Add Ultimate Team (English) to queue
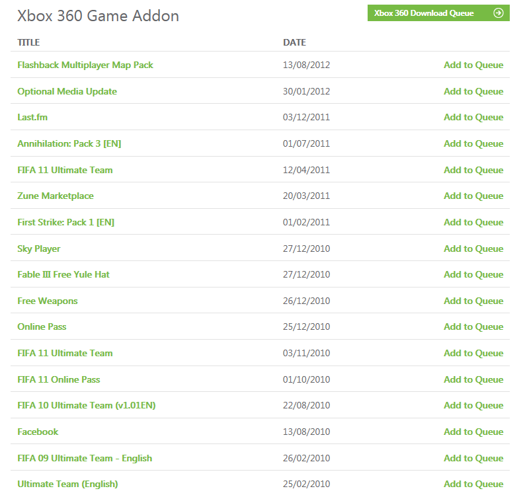 point(473,484)
